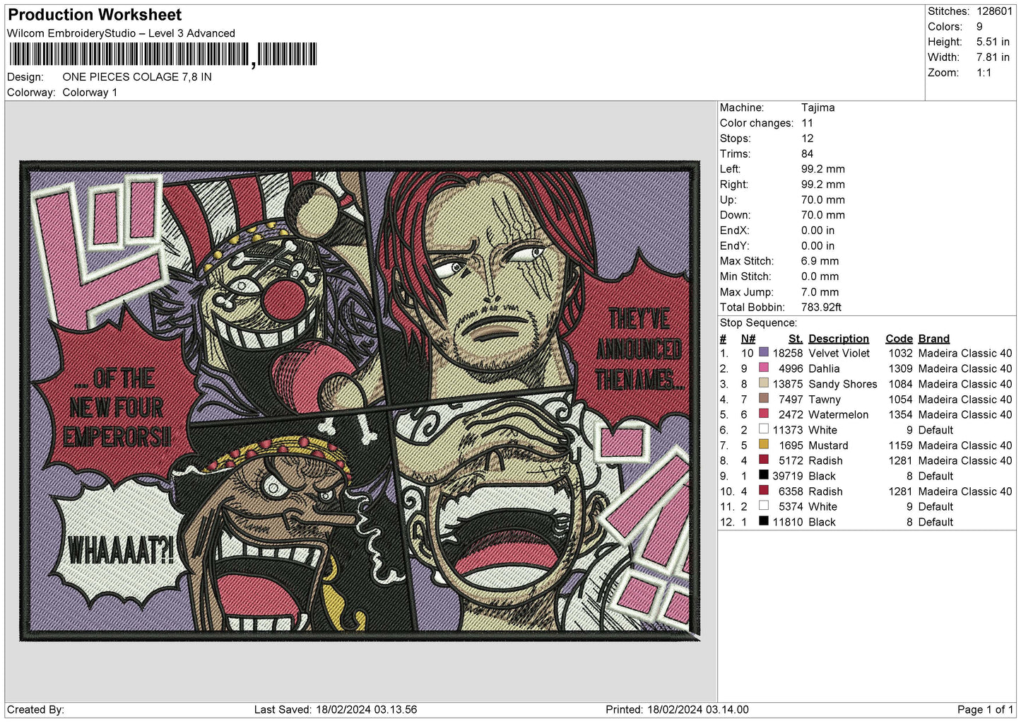The image size is (1021, 722).
Task: Click the "Created By:" footer label
Action: 35,709
